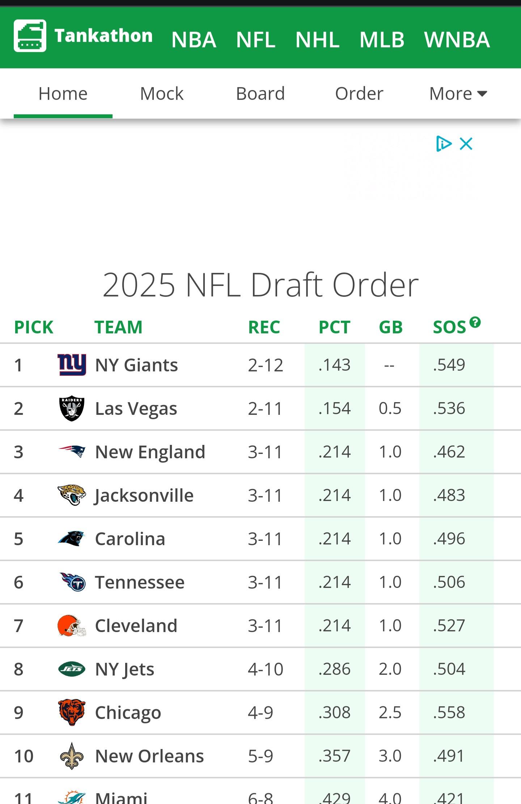The height and width of the screenshot is (804, 521).
Task: Click the Raiders shield logo
Action: point(72,408)
